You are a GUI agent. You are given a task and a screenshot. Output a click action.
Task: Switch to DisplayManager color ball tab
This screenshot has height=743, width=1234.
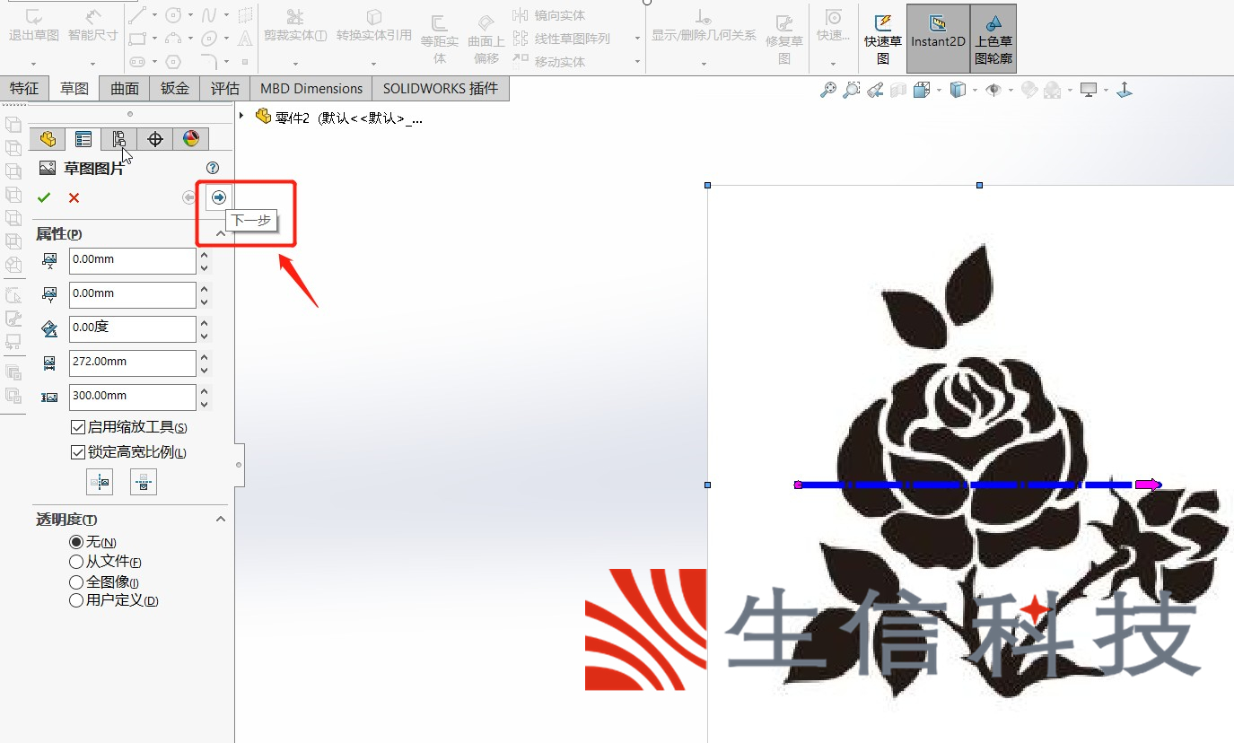[x=191, y=139]
